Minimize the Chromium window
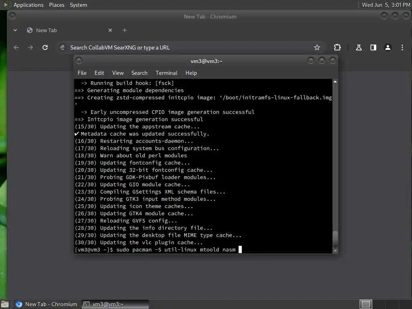This screenshot has width=412, height=309. pos(384,16)
